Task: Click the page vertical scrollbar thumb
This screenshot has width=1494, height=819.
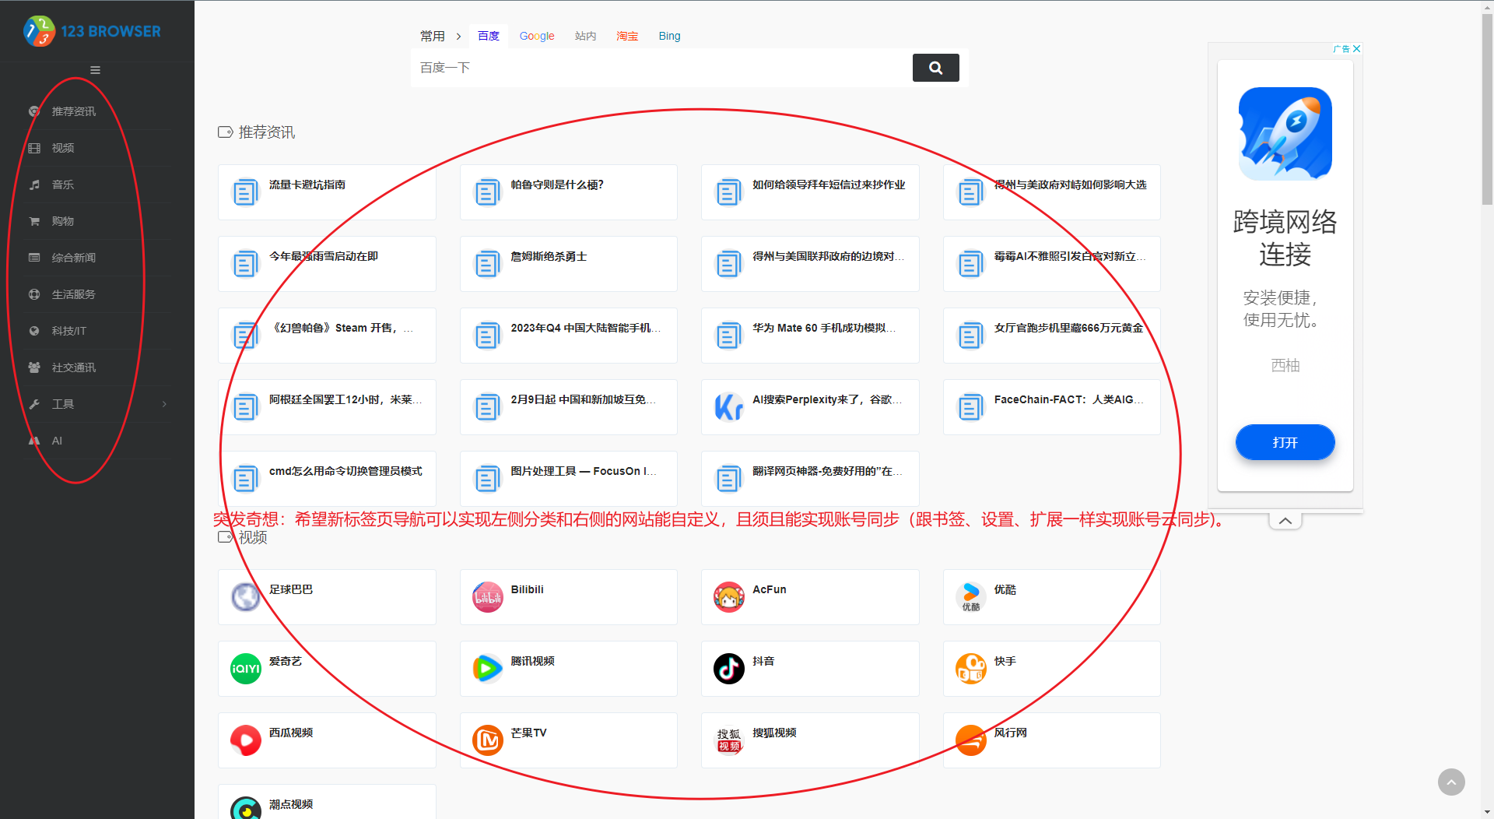Action: click(x=1487, y=109)
